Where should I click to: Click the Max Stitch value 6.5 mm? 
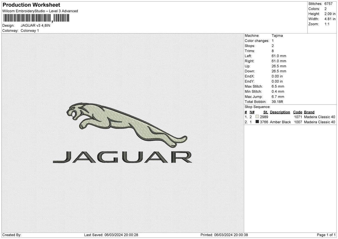[278, 86]
